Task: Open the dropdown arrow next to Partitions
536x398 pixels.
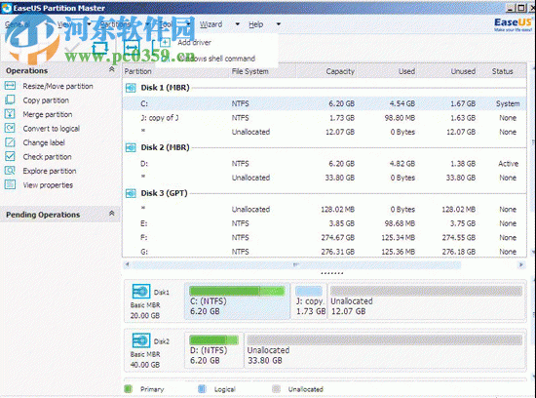Action: [147, 24]
